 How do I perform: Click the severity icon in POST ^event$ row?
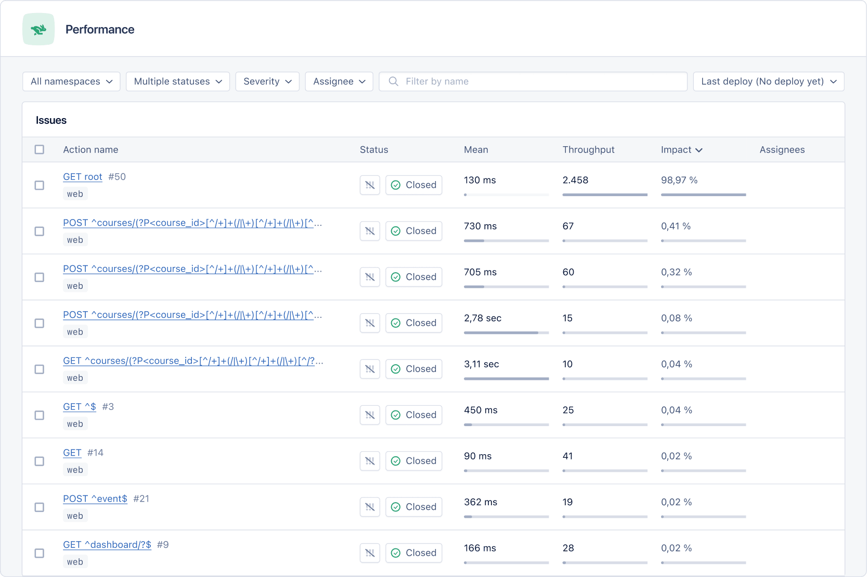[370, 507]
